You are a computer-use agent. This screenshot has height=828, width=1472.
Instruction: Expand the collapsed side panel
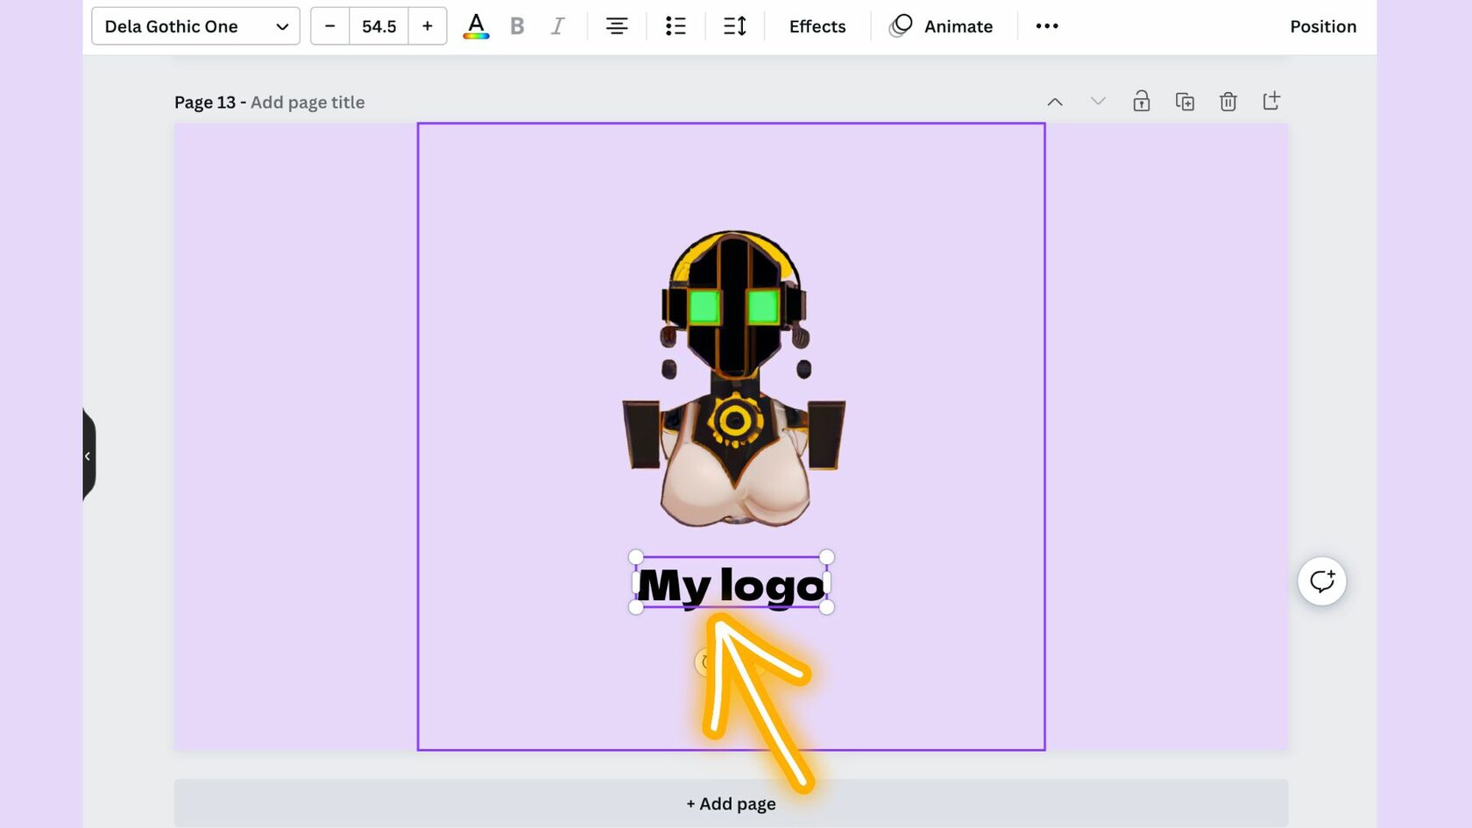pos(88,456)
